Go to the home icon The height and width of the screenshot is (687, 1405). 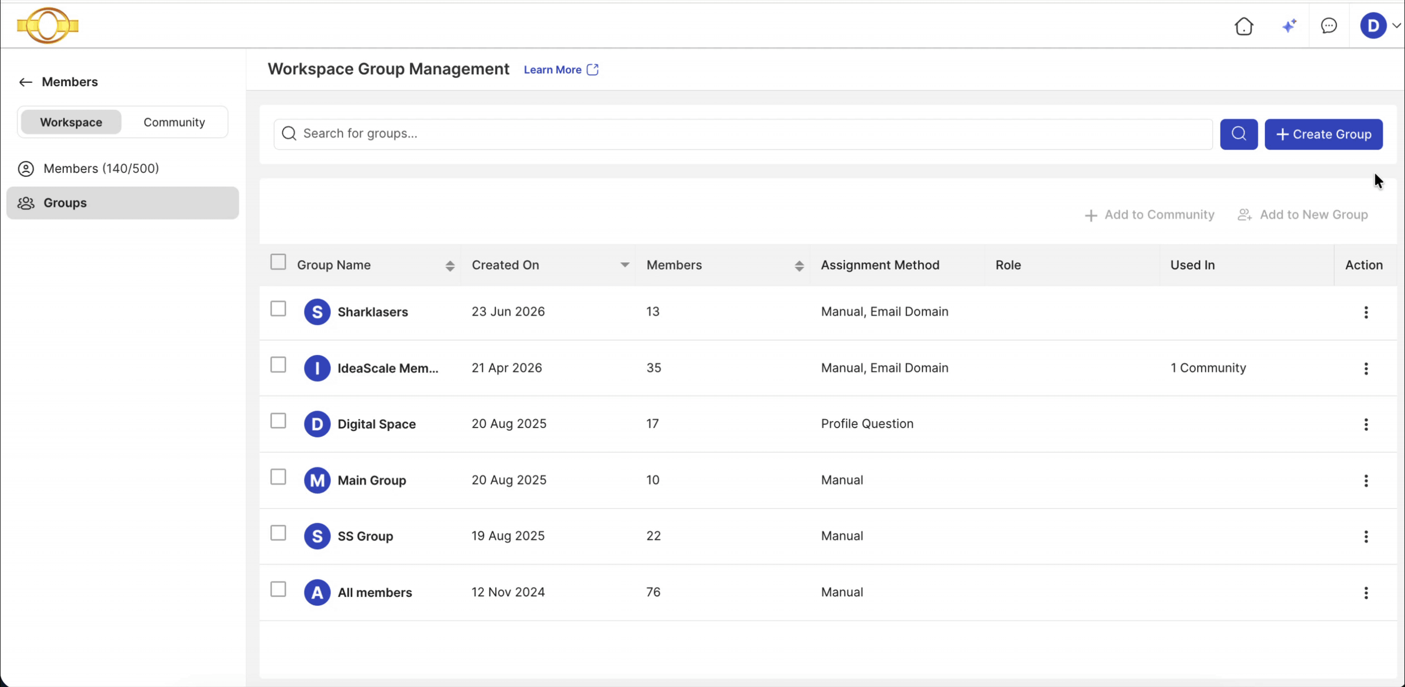[1244, 25]
